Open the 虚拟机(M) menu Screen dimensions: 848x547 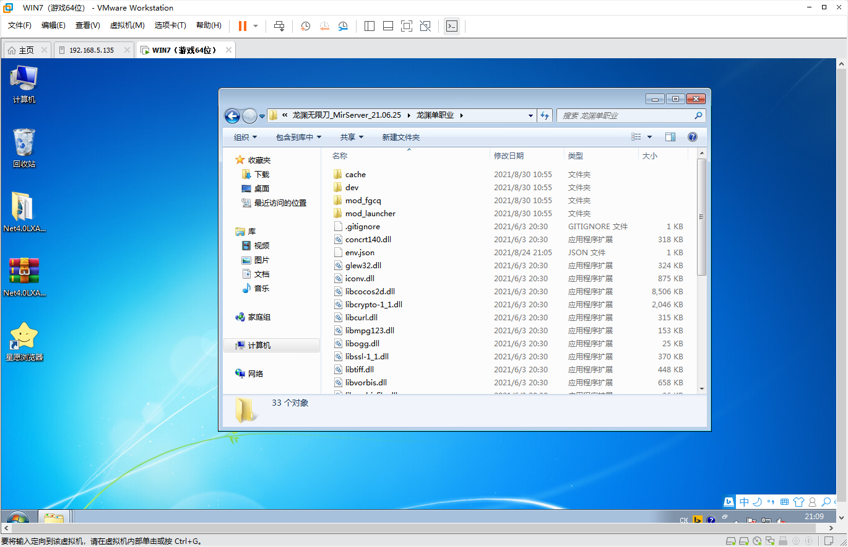127,25
